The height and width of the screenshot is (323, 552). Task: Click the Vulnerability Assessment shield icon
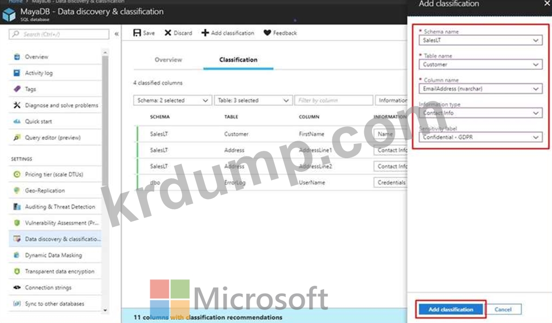pyautogui.click(x=17, y=223)
